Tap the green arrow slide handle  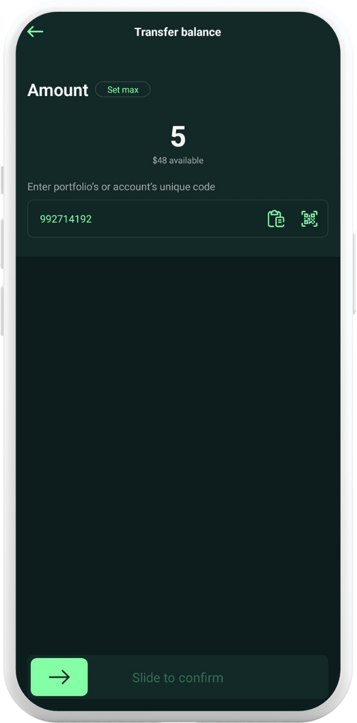(59, 677)
